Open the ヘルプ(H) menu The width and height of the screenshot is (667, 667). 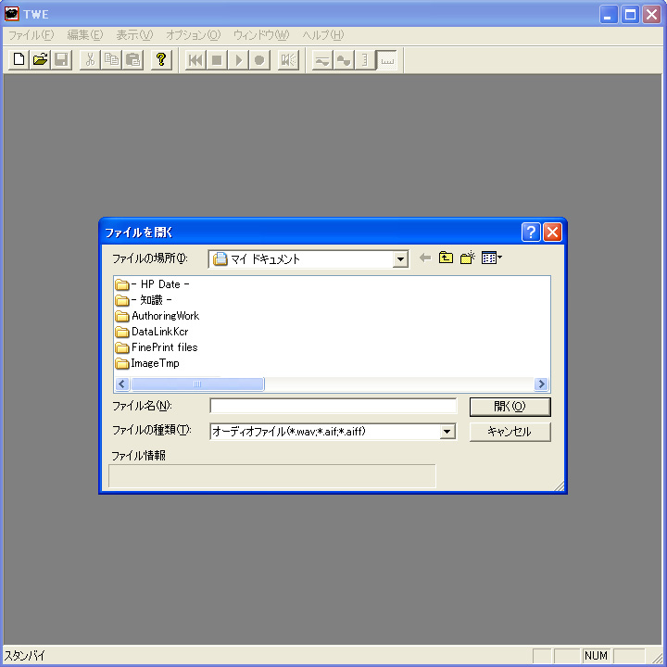[x=323, y=35]
